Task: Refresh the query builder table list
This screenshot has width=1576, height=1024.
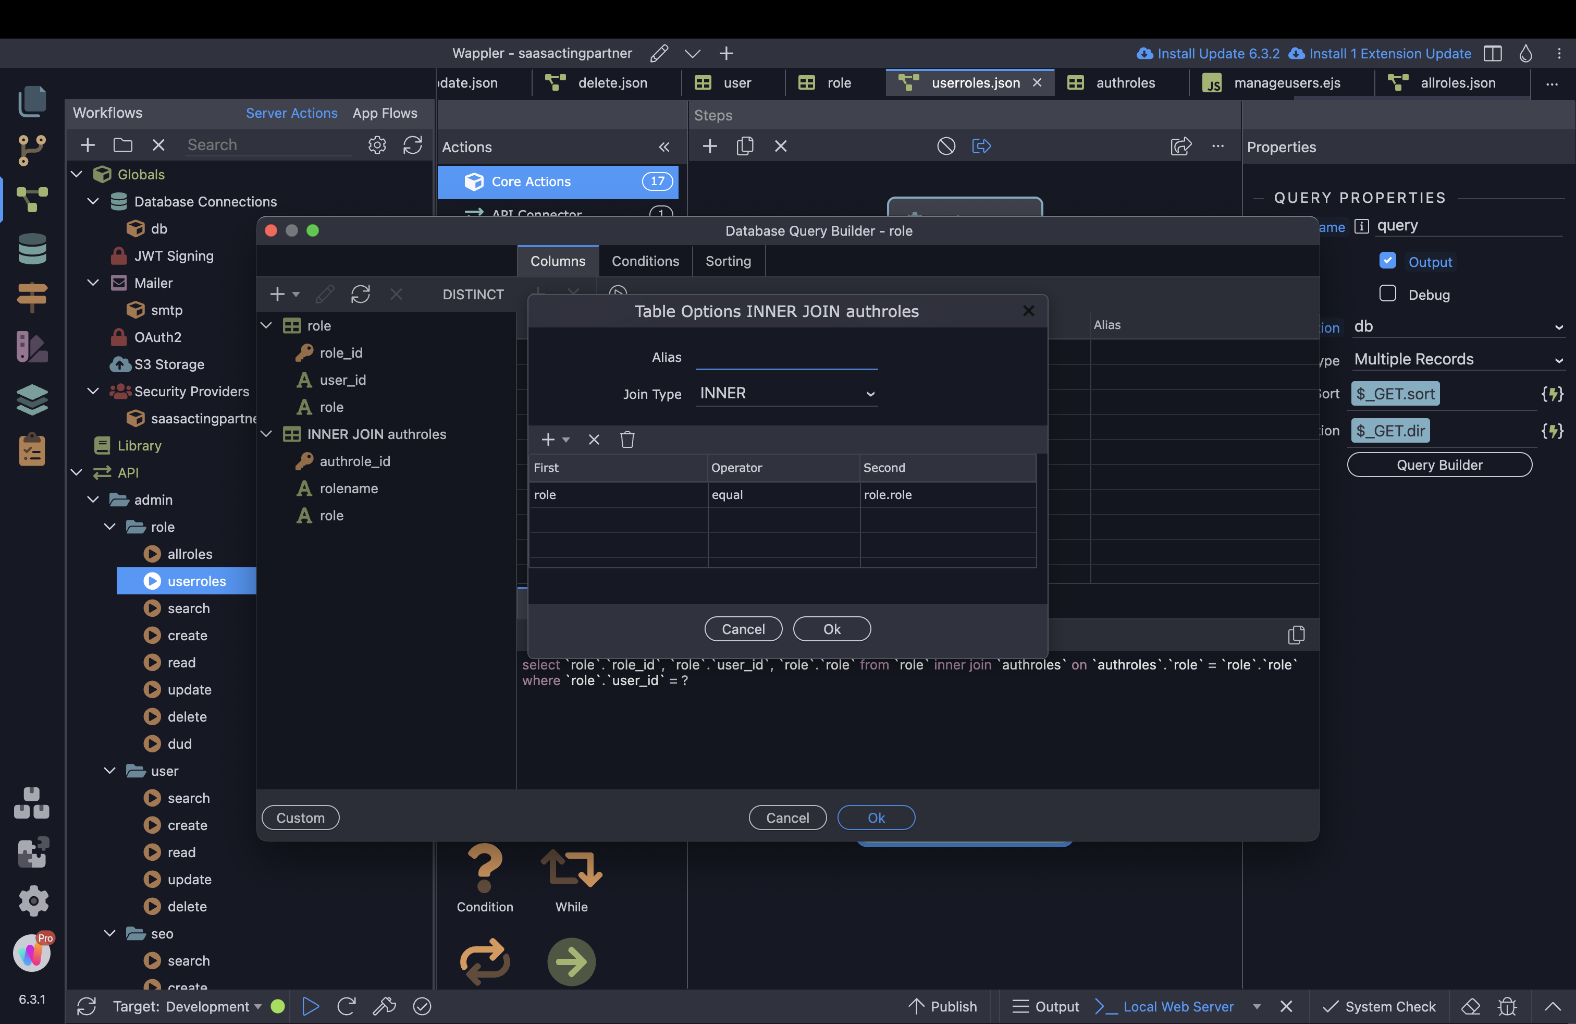Action: coord(360,294)
